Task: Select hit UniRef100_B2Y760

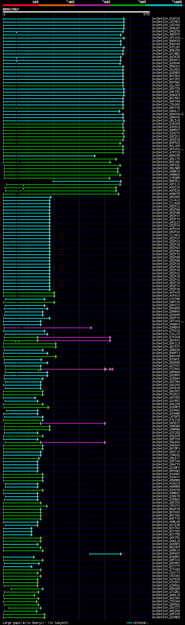Action: (x=166, y=531)
